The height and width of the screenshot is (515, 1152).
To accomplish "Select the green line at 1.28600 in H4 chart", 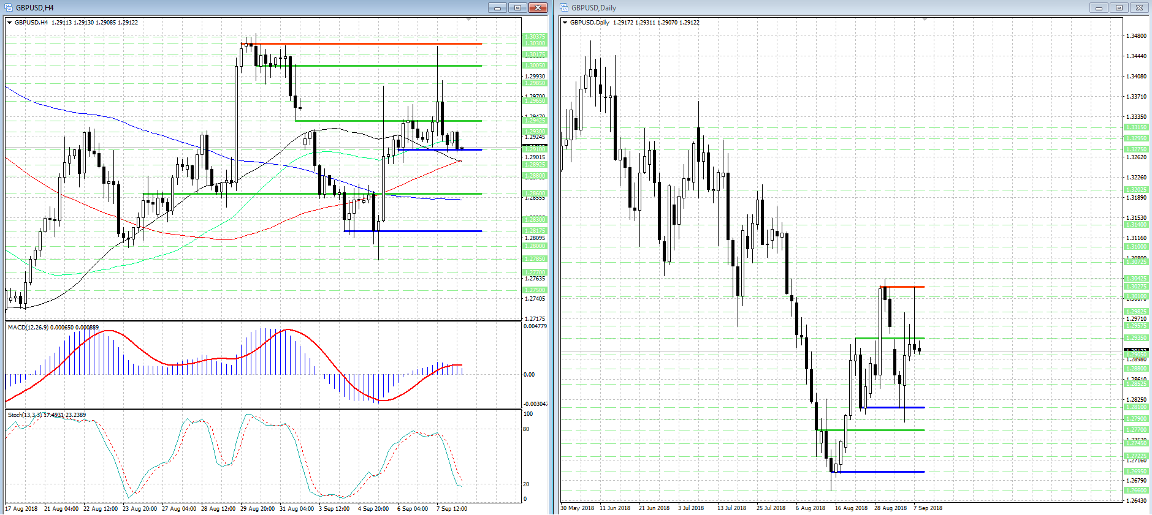I will point(312,194).
